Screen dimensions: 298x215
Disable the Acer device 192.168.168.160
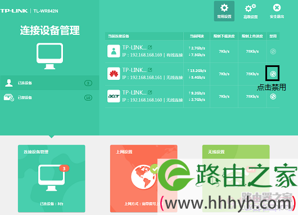273,96
